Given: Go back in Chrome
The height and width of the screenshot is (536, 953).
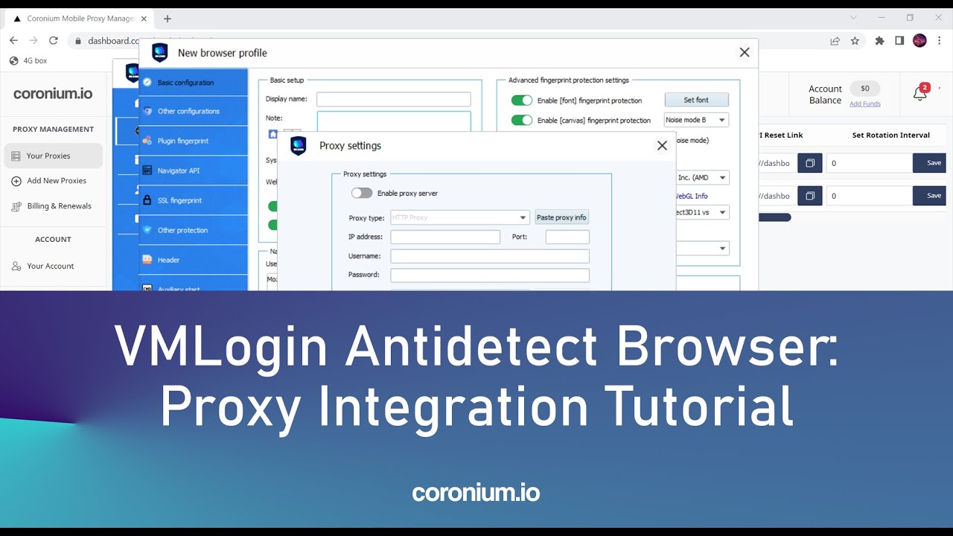Looking at the screenshot, I should [x=13, y=41].
